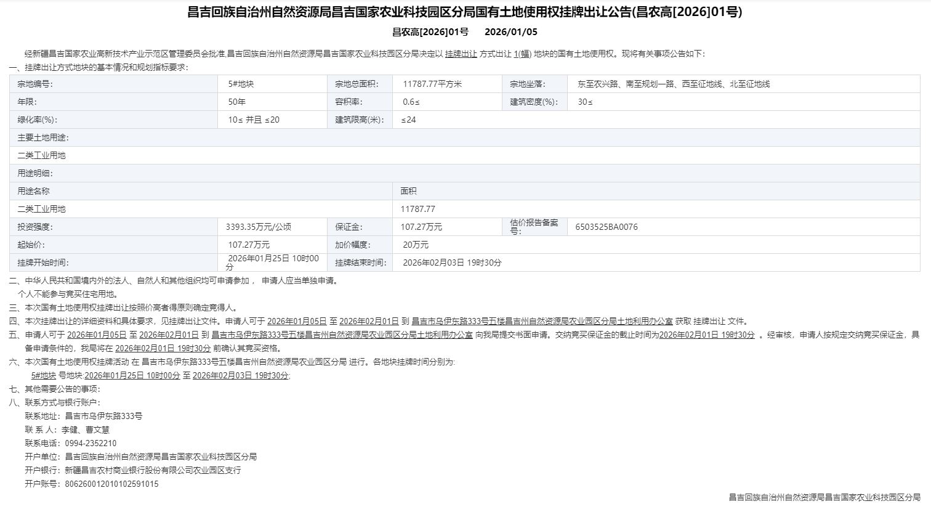Click the total area value "11787.77平方米"
Image resolution: width=931 pixels, height=509 pixels.
[432, 84]
